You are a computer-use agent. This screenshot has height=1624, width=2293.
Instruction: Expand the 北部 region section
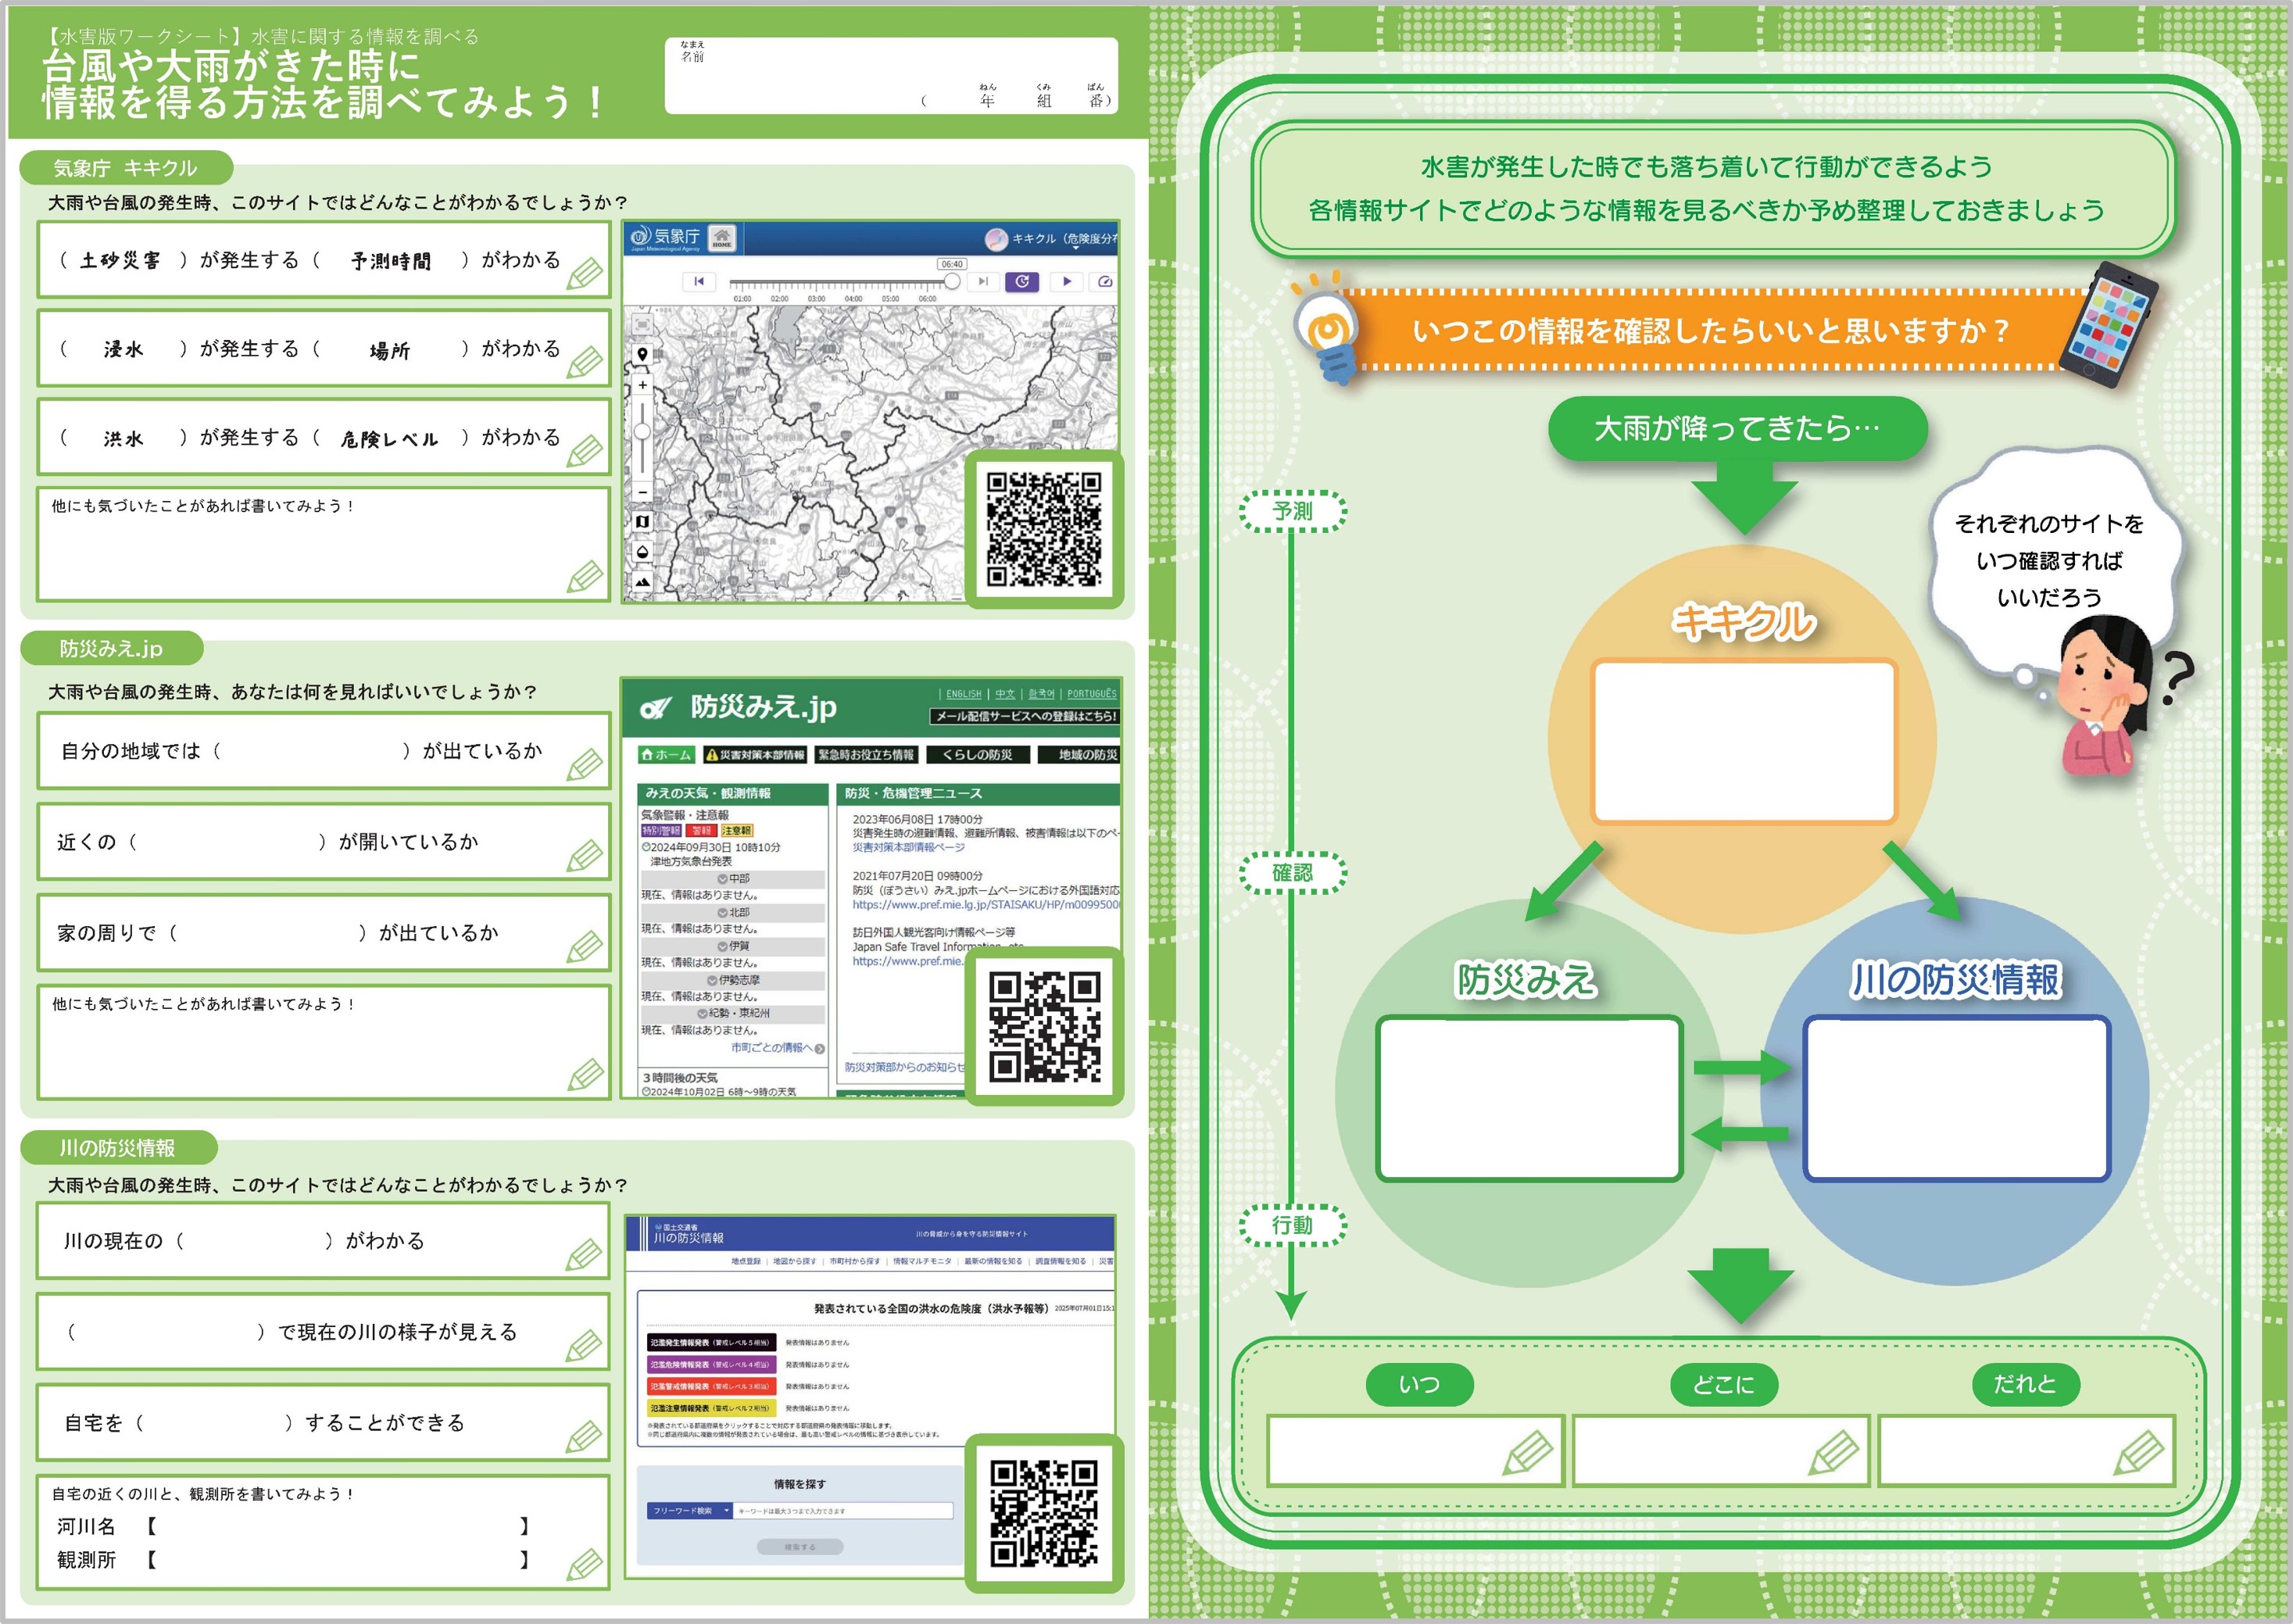[733, 913]
